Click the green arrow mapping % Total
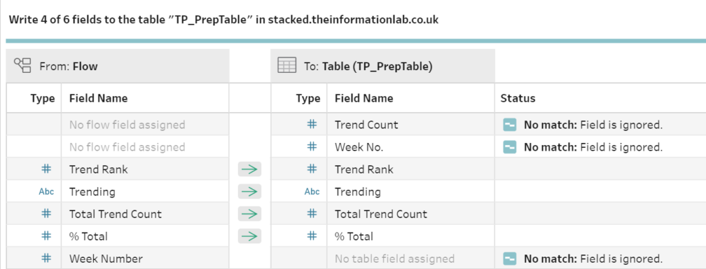 [x=250, y=236]
